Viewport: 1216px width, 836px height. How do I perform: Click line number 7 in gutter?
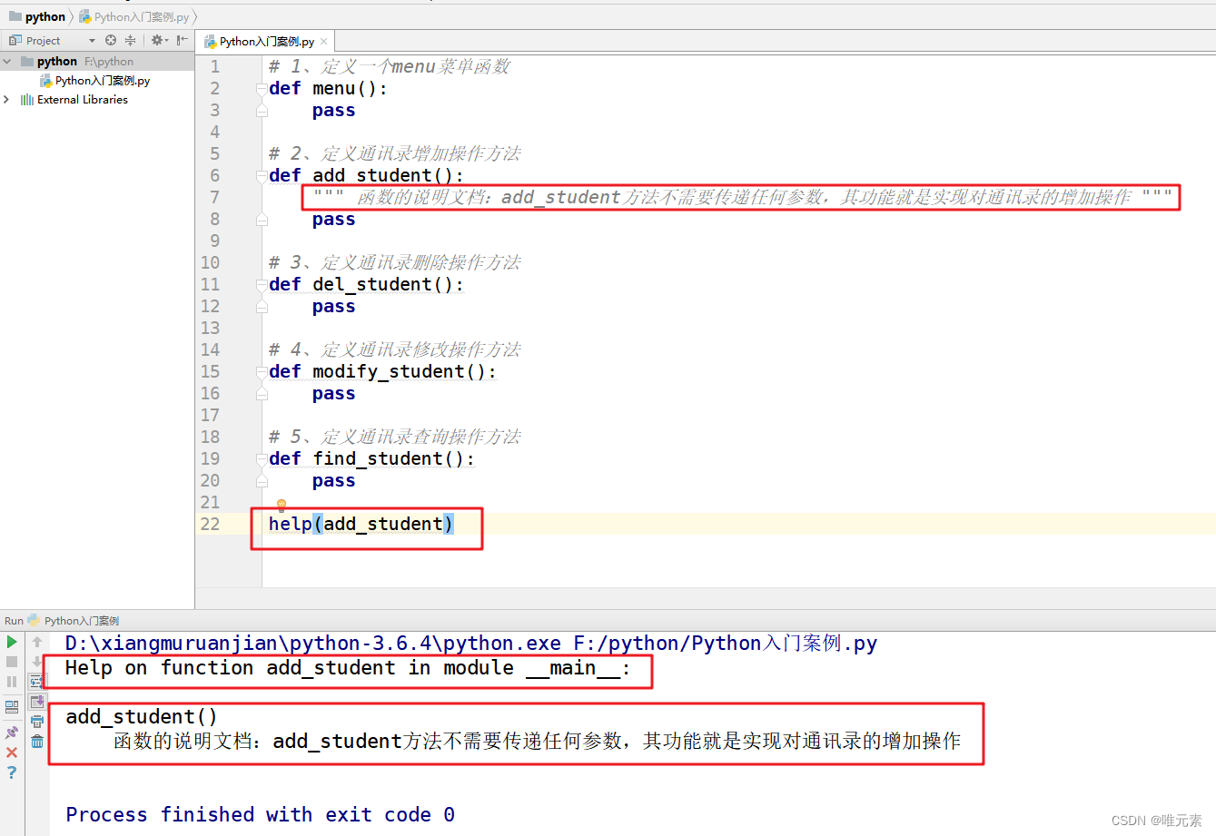point(214,197)
